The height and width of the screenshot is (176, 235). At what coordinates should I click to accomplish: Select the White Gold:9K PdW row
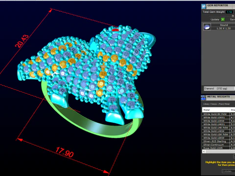tap(218, 114)
